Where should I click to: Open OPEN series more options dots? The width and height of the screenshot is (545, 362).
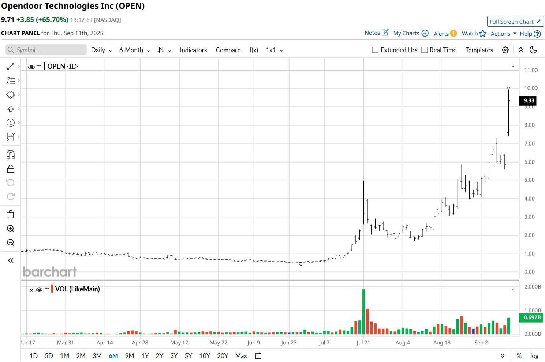[39, 66]
